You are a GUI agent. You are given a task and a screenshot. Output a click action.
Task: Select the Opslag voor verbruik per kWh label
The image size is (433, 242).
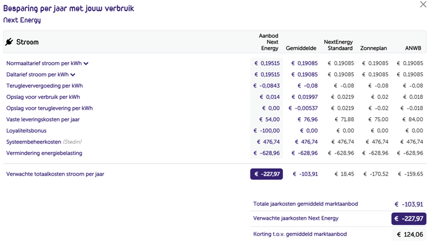[43, 97]
